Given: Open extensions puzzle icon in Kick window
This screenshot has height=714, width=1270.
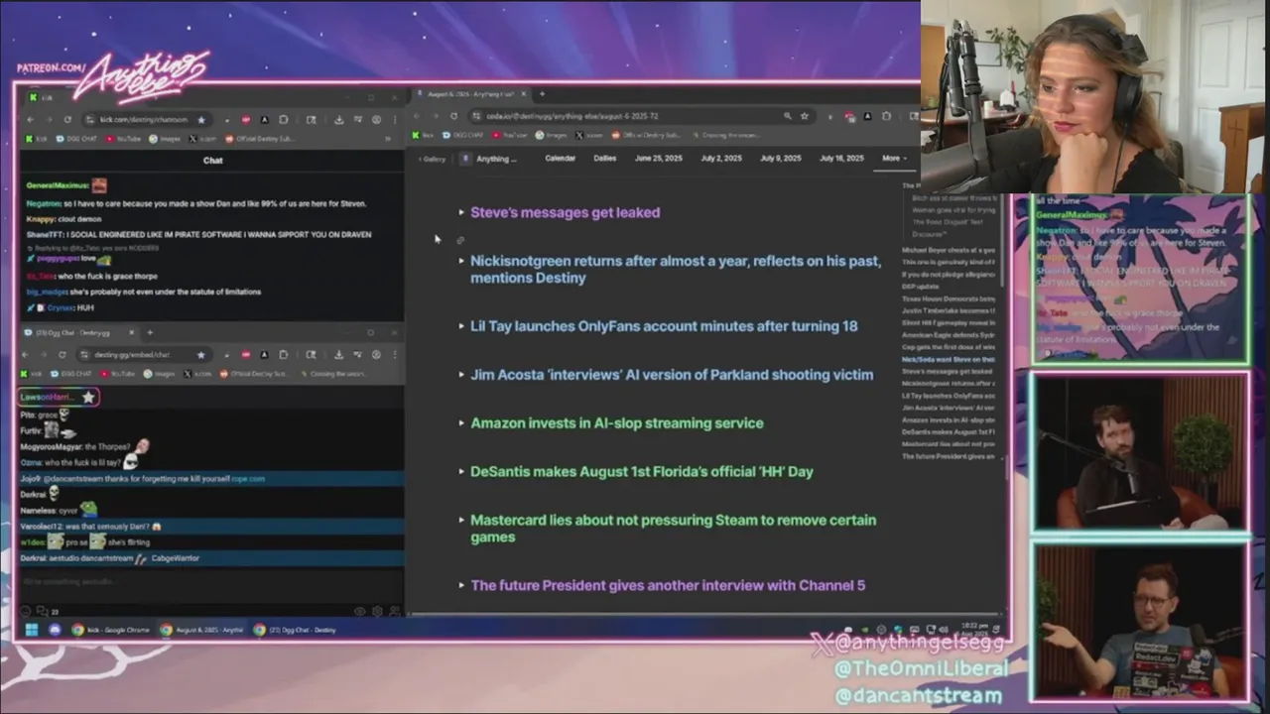Looking at the screenshot, I should click(x=283, y=119).
